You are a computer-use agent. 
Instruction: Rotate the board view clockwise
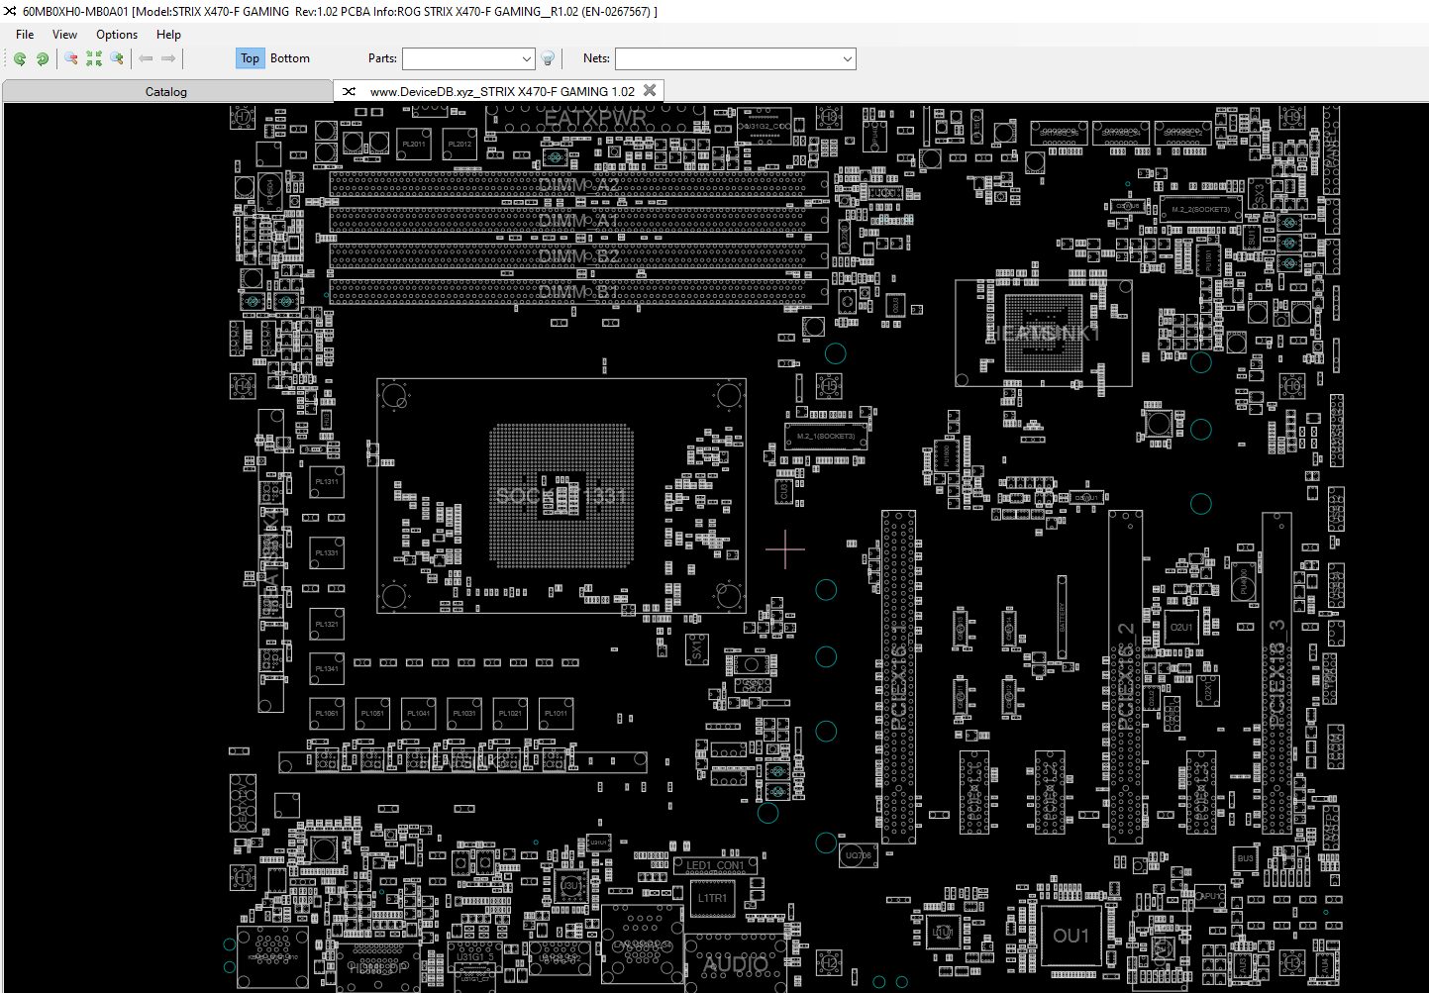pyautogui.click(x=43, y=59)
